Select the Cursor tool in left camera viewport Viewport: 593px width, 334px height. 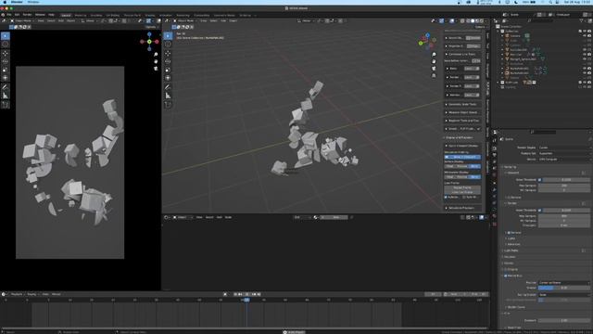pyautogui.click(x=6, y=44)
